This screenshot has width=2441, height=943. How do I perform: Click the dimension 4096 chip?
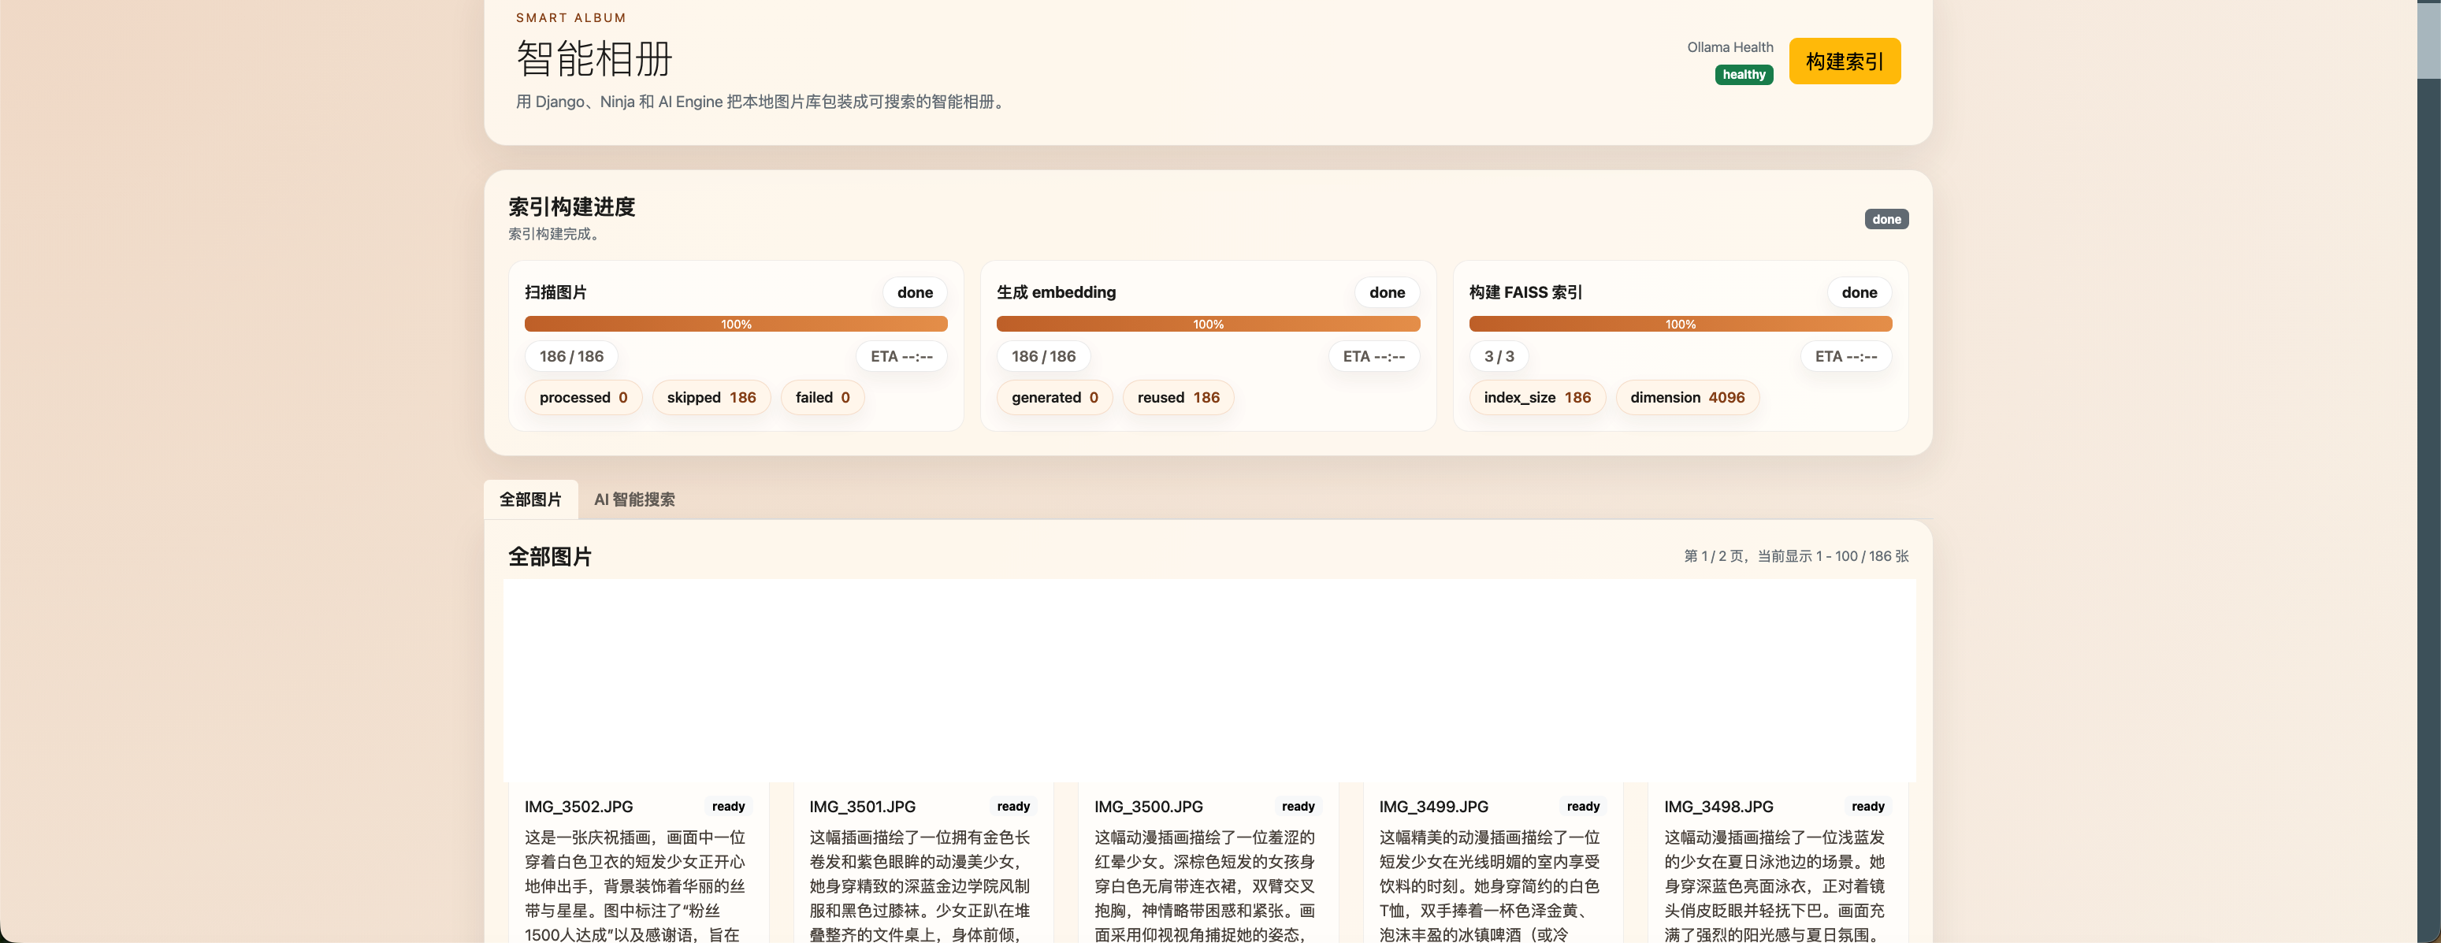(1687, 398)
